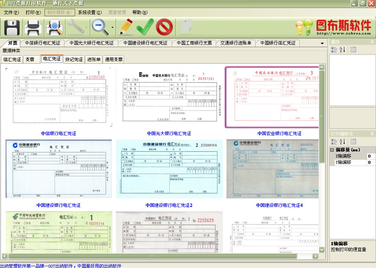Pin the 属性 panel with its pushpin icon

point(372,42)
